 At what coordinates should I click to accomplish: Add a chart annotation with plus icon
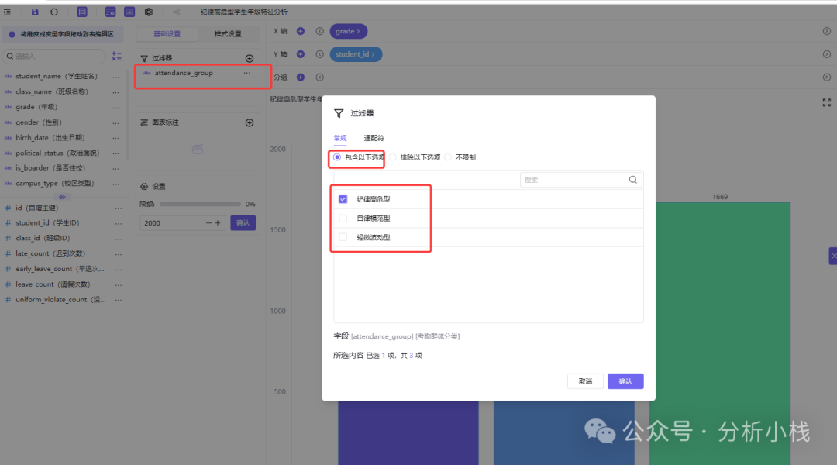pyautogui.click(x=250, y=122)
